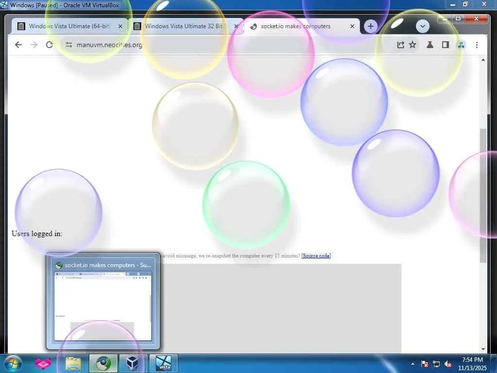Select the "Users logged in:" text

(37, 234)
